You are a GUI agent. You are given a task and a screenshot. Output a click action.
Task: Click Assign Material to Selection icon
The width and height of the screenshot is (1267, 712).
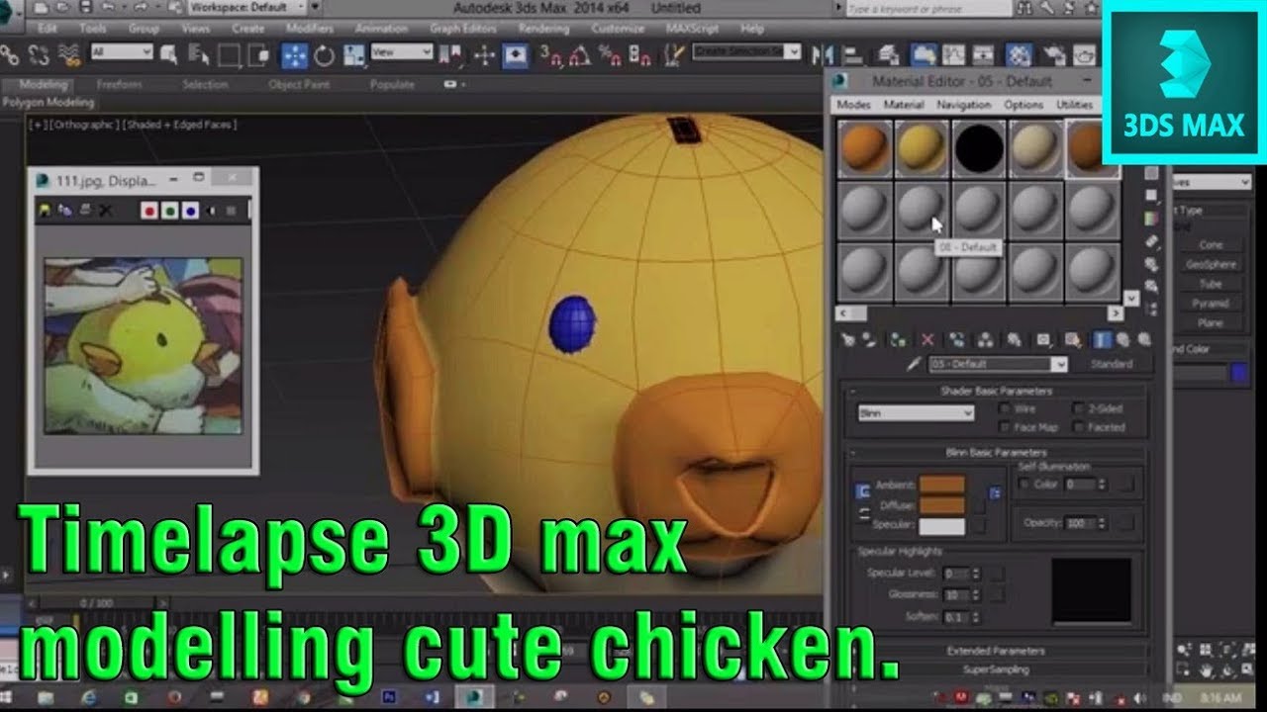coord(897,339)
